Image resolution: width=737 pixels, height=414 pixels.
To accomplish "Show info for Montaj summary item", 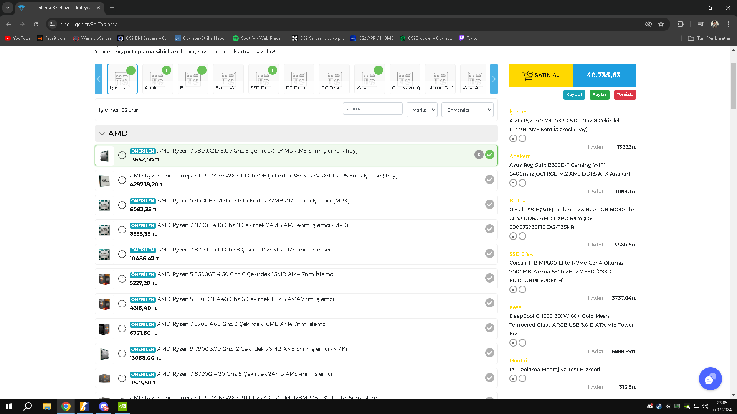I will pos(522,378).
